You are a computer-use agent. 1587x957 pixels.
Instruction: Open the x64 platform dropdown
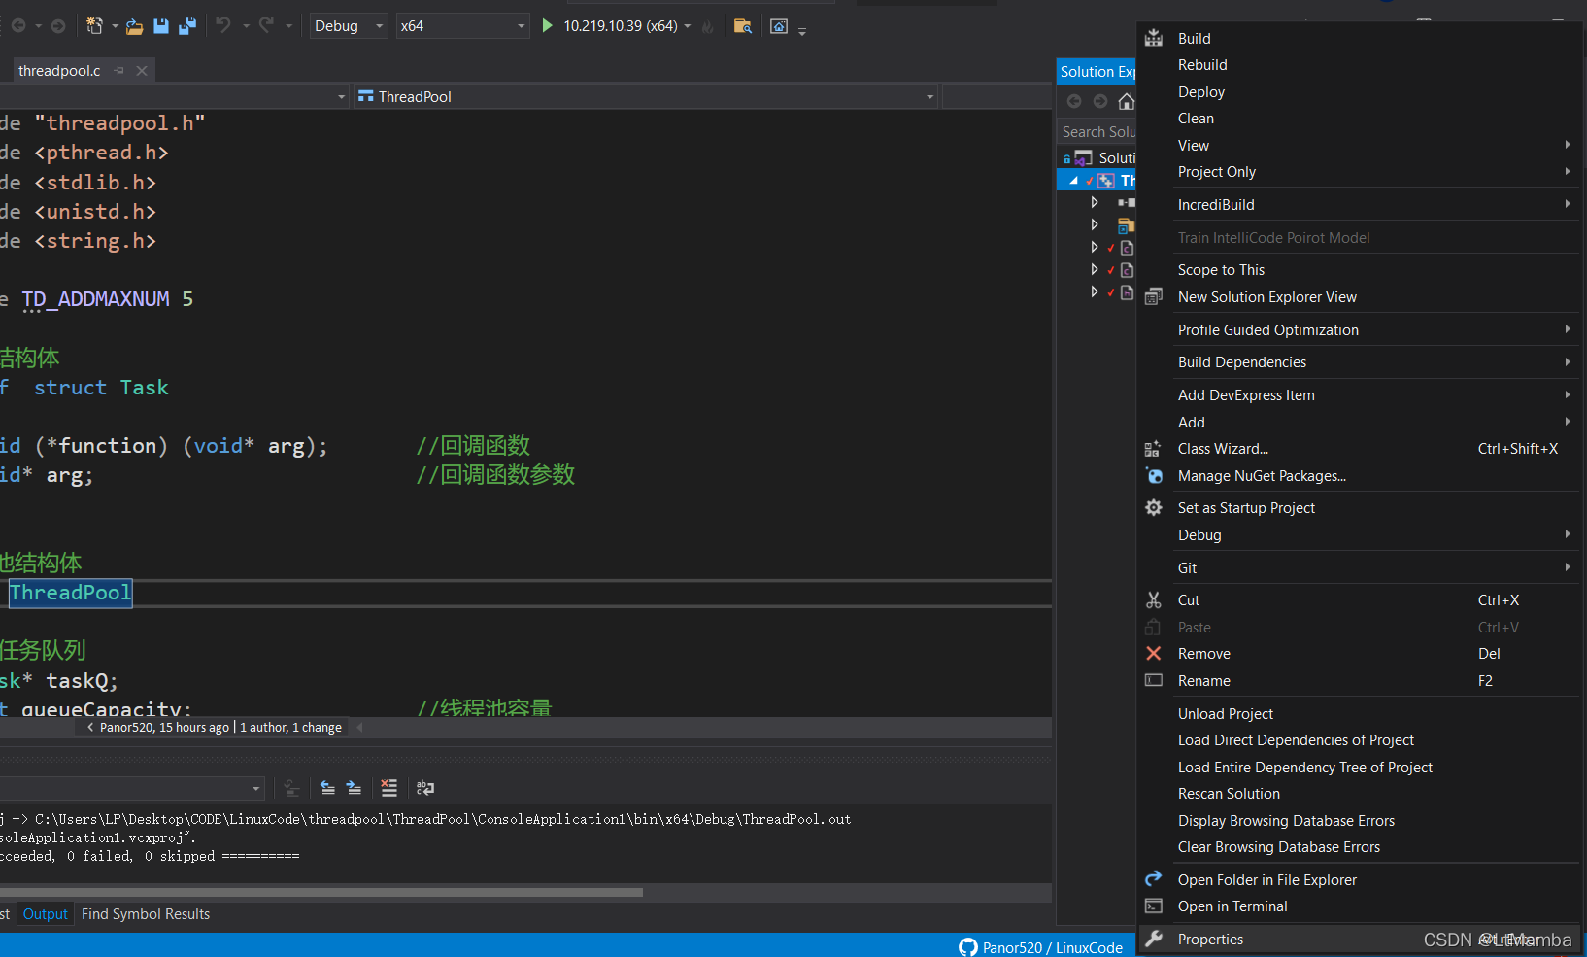[462, 26]
